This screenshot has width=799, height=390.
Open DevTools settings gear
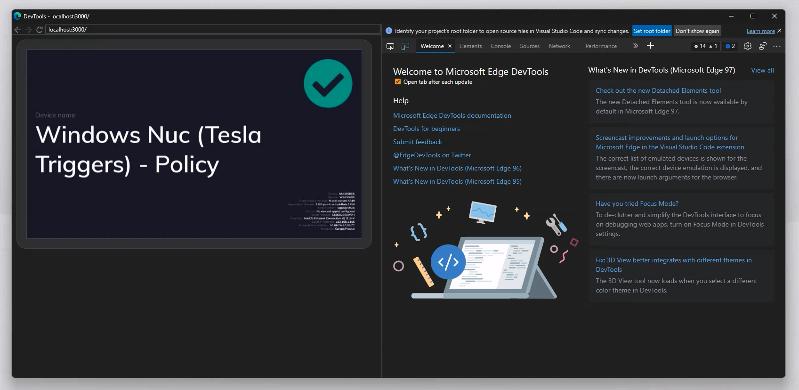coord(748,46)
